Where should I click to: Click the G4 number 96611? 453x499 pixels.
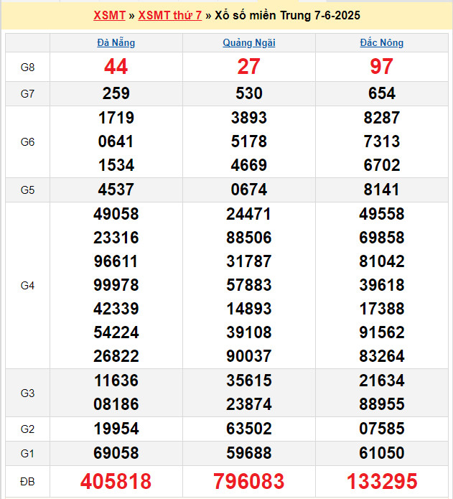pyautogui.click(x=116, y=261)
